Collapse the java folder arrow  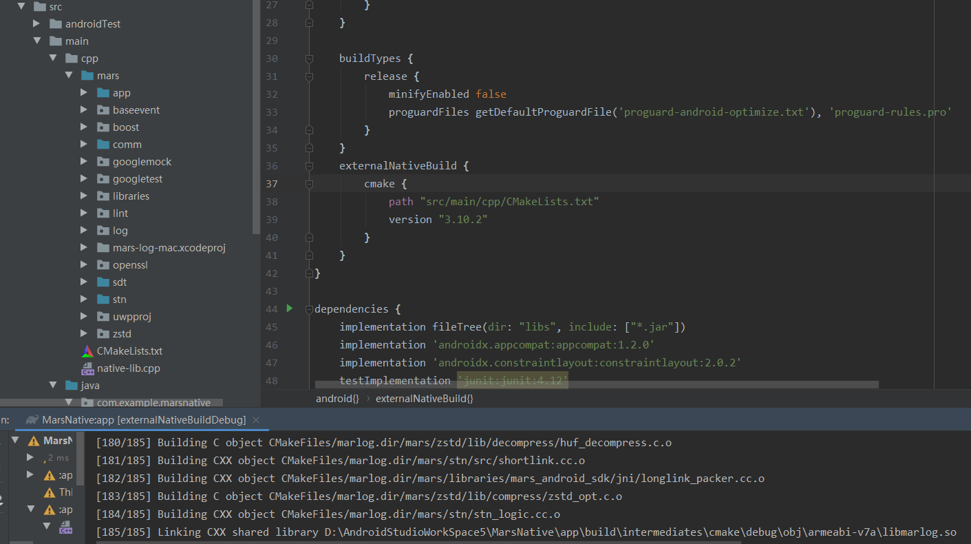tap(53, 386)
